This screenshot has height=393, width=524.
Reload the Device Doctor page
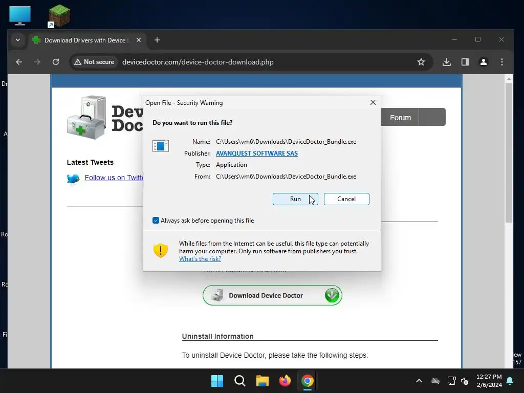[x=56, y=62]
